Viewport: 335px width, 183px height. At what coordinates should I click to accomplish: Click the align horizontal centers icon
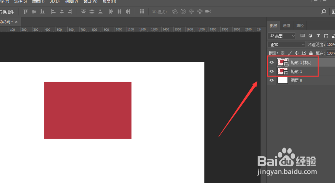click(62, 11)
